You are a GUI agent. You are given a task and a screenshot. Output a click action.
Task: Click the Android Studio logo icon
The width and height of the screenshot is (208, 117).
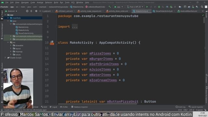[x=2, y=2]
